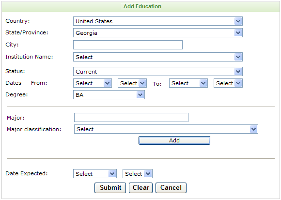Open the first To date dropdown
Screen dimensions: 281x200
pyautogui.click(x=188, y=83)
